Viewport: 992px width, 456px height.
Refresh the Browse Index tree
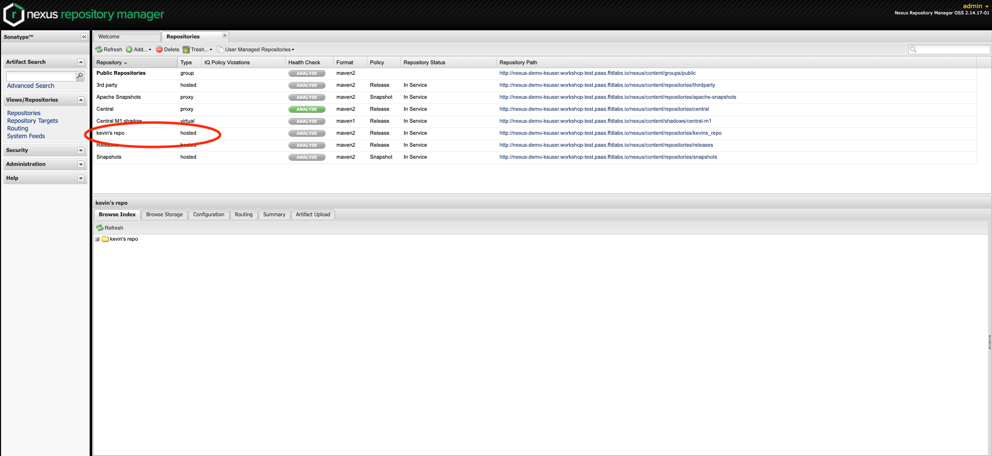tap(110, 228)
